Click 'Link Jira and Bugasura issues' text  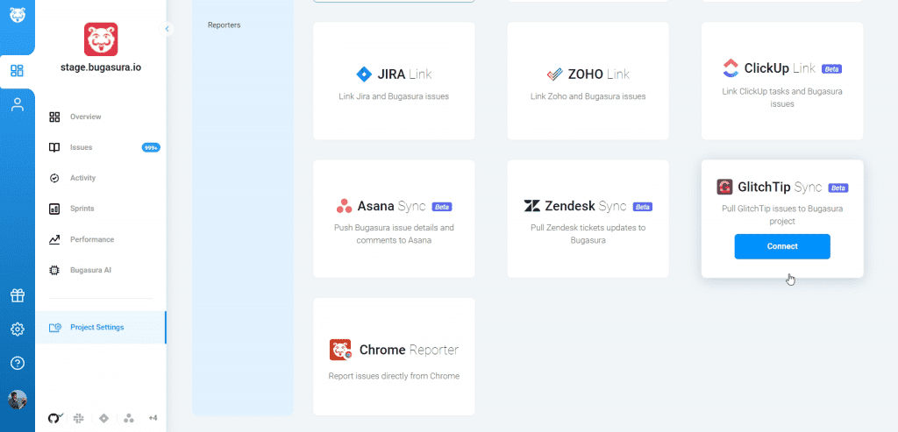point(394,96)
